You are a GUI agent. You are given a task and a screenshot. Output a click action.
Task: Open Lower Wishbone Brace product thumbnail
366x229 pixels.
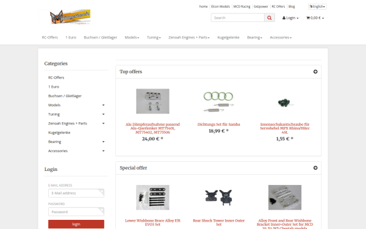(152, 197)
